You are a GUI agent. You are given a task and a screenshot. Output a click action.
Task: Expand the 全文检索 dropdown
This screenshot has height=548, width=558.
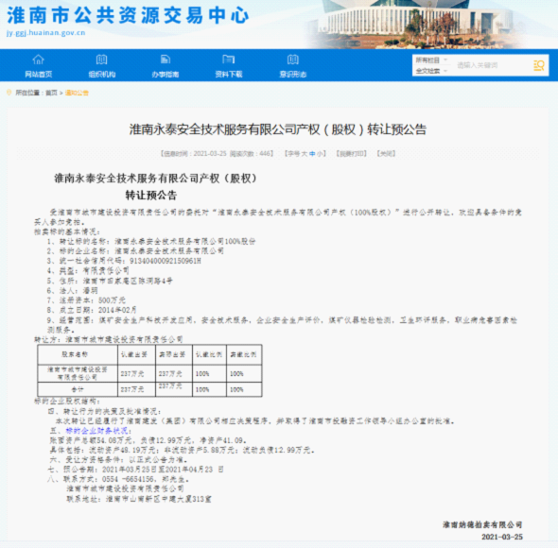tap(431, 71)
